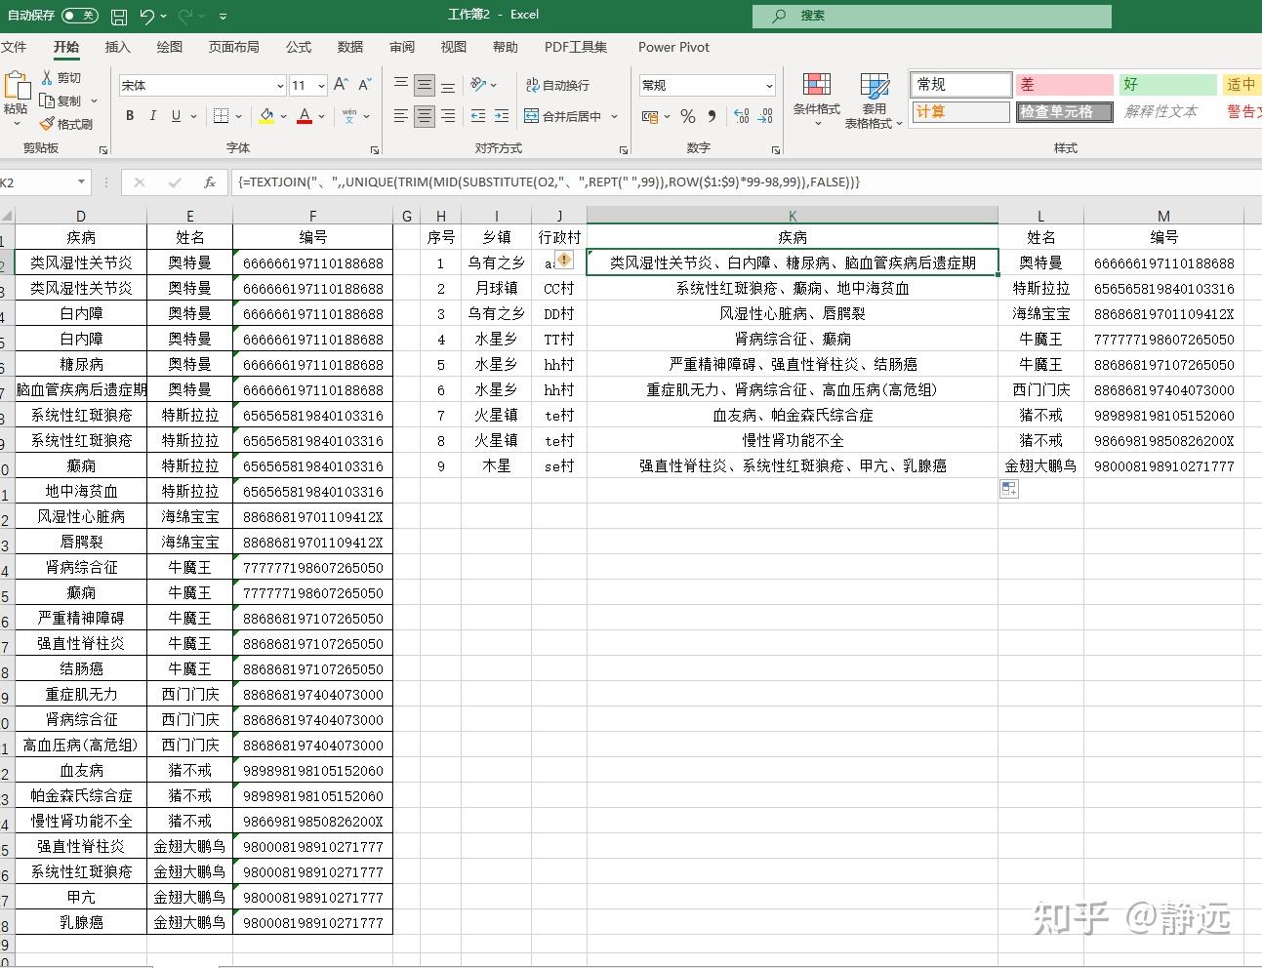The image size is (1262, 968).
Task: Apply the yellow fill color
Action: [x=266, y=116]
